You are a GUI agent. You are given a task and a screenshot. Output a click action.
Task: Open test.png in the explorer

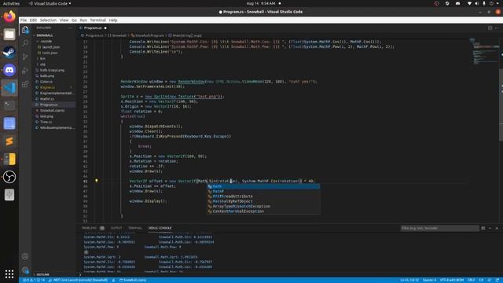[x=46, y=116]
